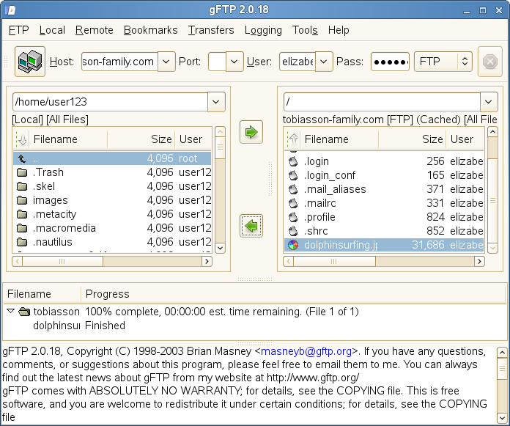Image resolution: width=510 pixels, height=426 pixels.
Task: Click remote pane scroll up arrow
Action: 492,132
